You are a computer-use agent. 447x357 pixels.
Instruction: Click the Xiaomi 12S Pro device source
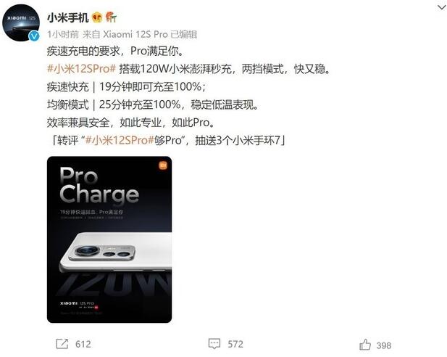[x=135, y=35]
